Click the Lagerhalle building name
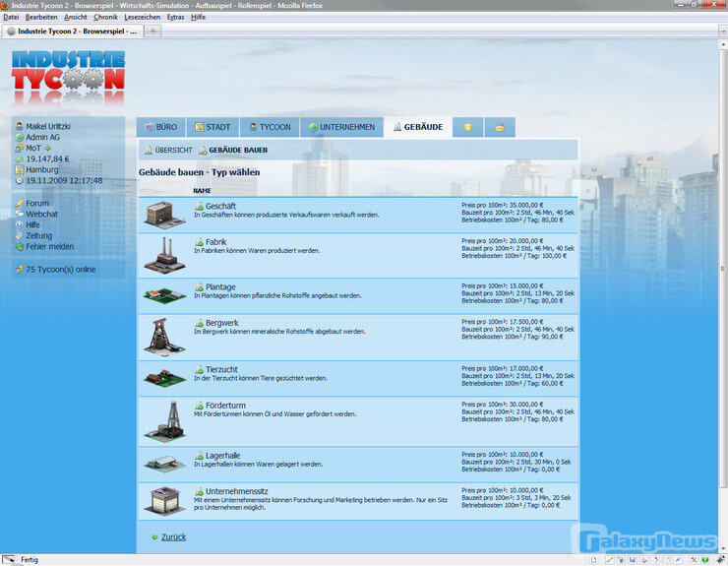This screenshot has width=728, height=566. (223, 456)
